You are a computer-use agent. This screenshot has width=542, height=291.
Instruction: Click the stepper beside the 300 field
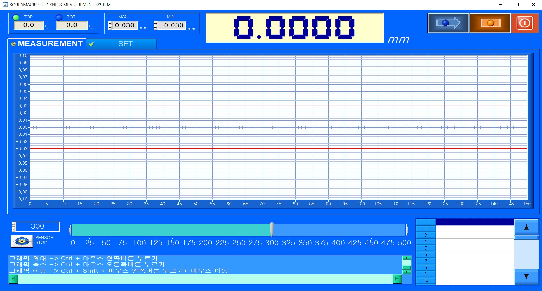click(13, 227)
